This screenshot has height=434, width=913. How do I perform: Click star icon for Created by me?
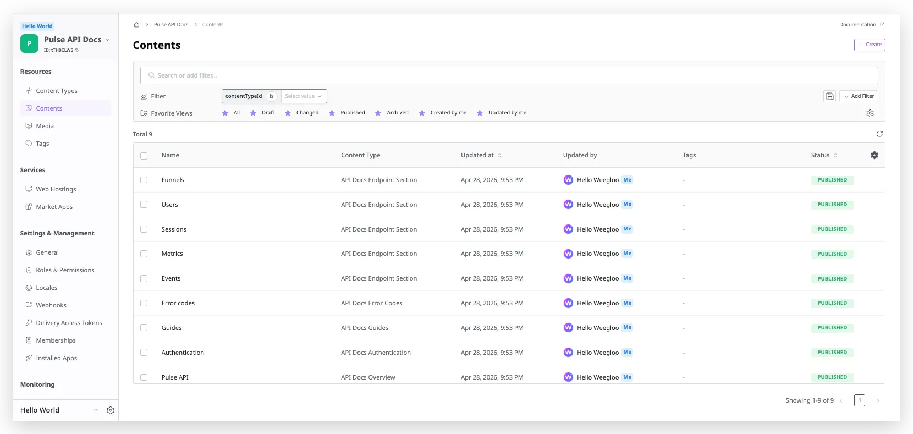422,113
